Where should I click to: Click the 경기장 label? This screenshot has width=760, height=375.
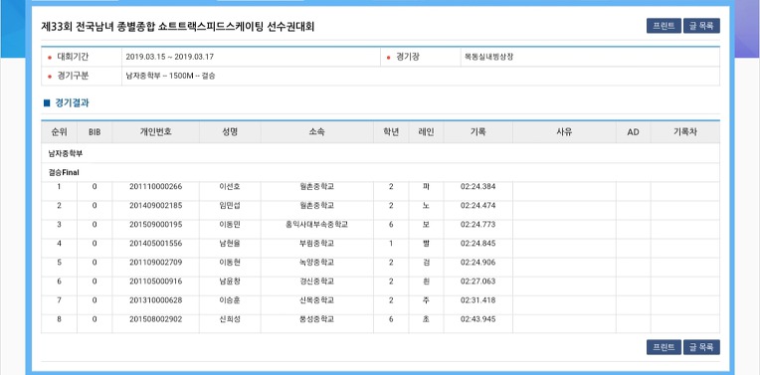click(x=408, y=57)
